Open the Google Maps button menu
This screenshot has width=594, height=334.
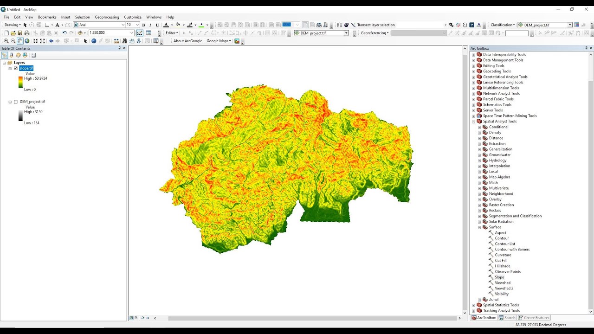[x=219, y=41]
